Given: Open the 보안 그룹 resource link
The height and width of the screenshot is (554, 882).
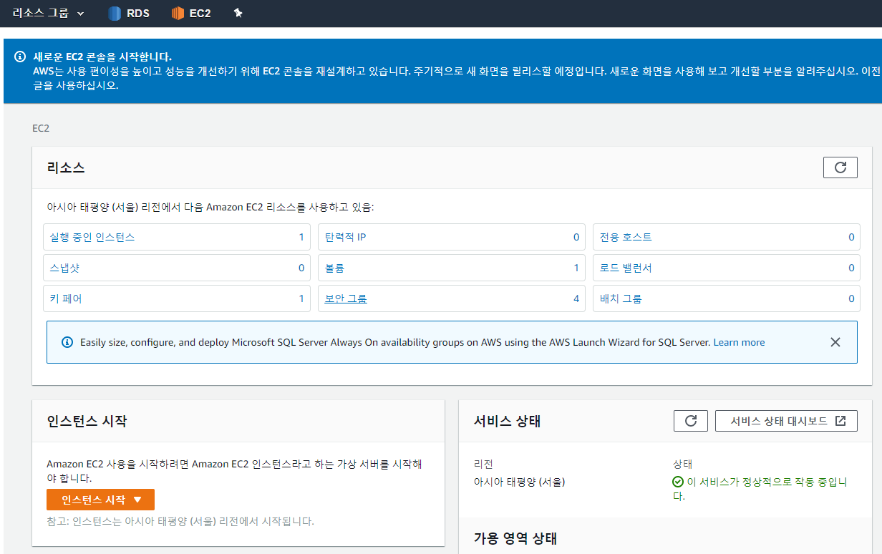Looking at the screenshot, I should pos(346,298).
